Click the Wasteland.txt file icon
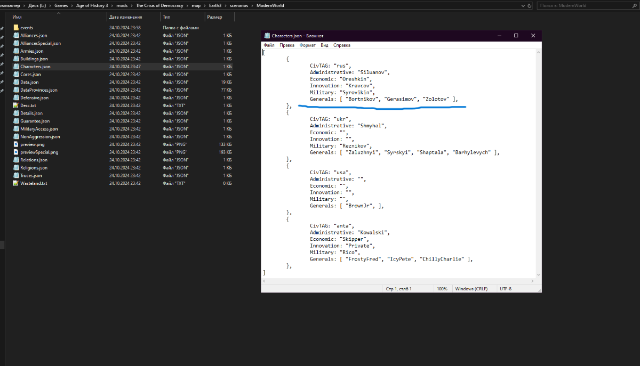Image resolution: width=640 pixels, height=366 pixels. pos(16,183)
